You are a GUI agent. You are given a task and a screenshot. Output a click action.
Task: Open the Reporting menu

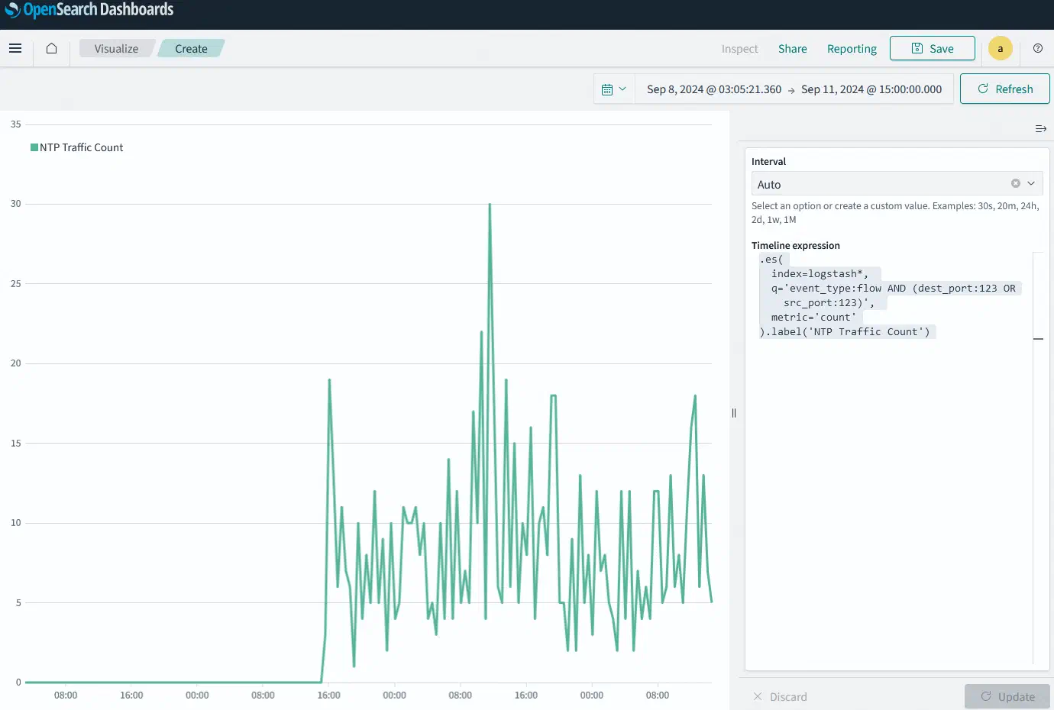coord(852,49)
